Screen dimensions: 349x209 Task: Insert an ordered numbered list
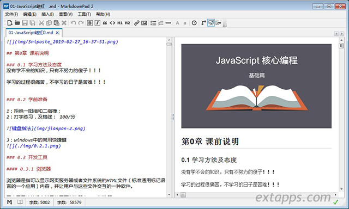tap(161, 23)
